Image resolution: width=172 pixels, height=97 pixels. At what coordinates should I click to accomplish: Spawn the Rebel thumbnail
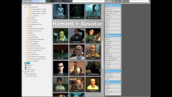[77, 84]
